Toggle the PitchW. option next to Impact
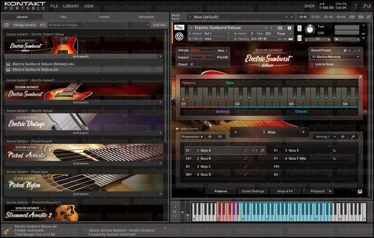The image size is (374, 238). coord(223,57)
